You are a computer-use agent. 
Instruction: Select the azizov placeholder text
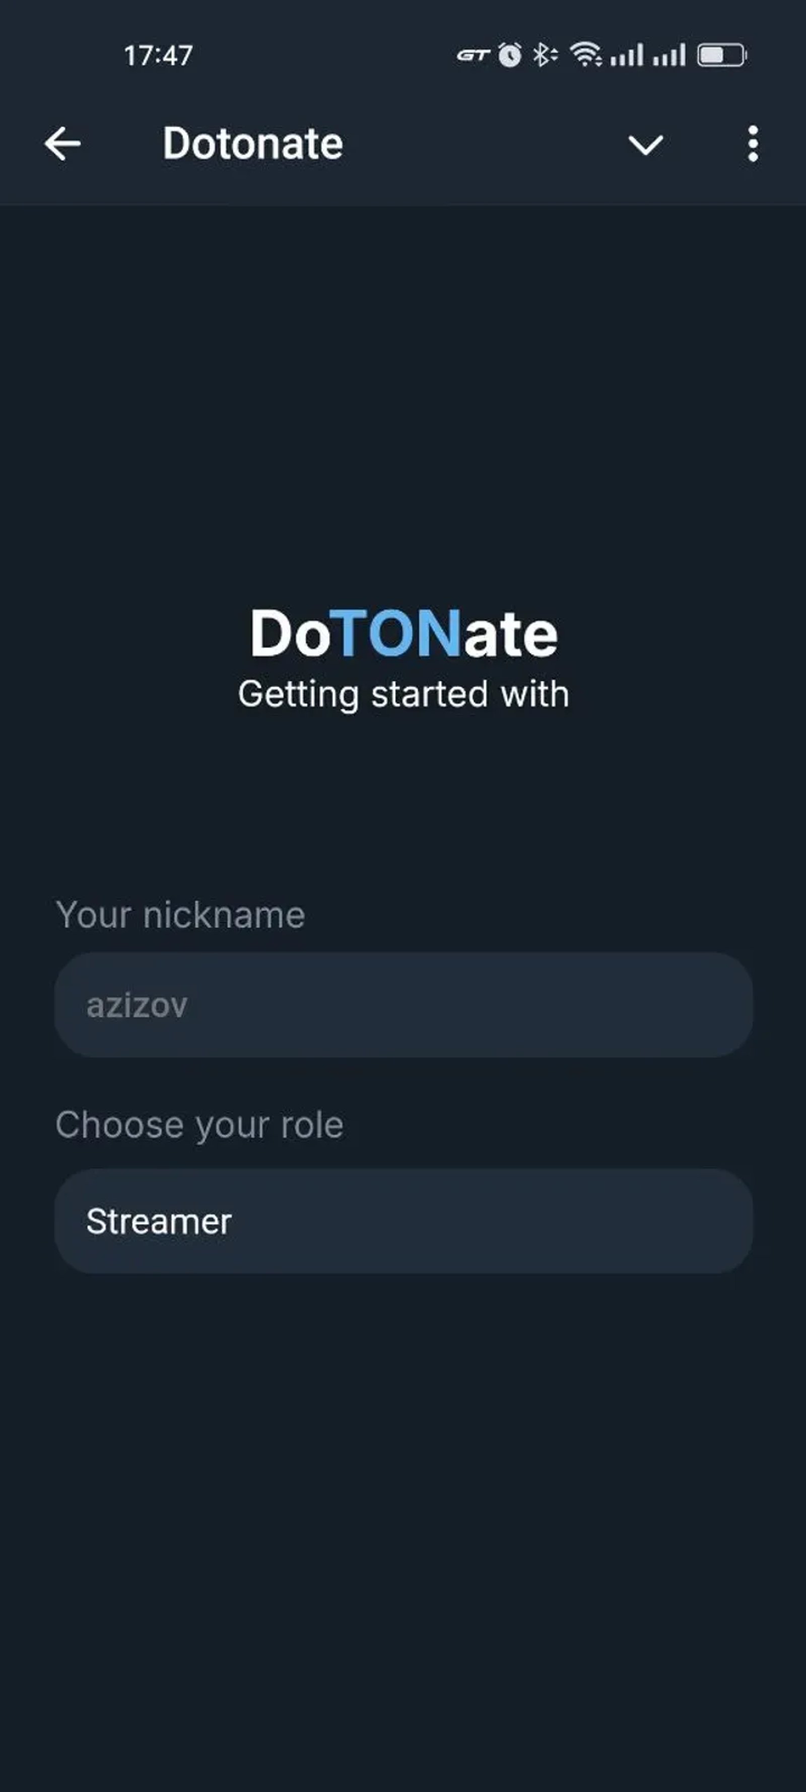(137, 1004)
